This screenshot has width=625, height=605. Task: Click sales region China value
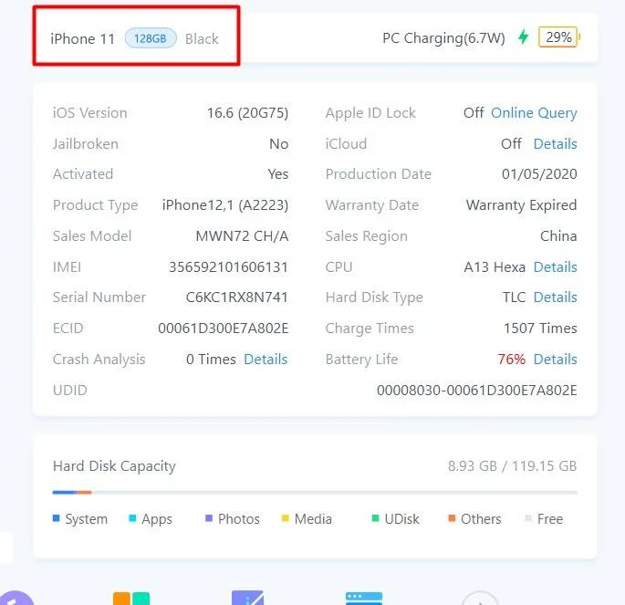click(x=558, y=236)
